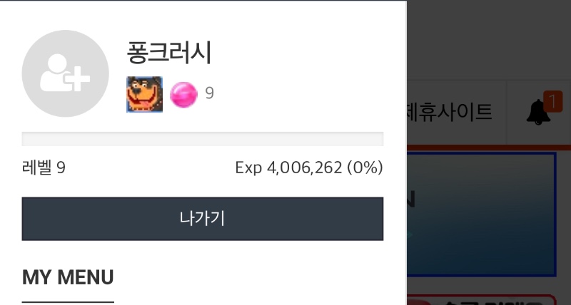Click the profile avatar placeholder icon
This screenshot has height=305, width=571.
click(x=65, y=73)
